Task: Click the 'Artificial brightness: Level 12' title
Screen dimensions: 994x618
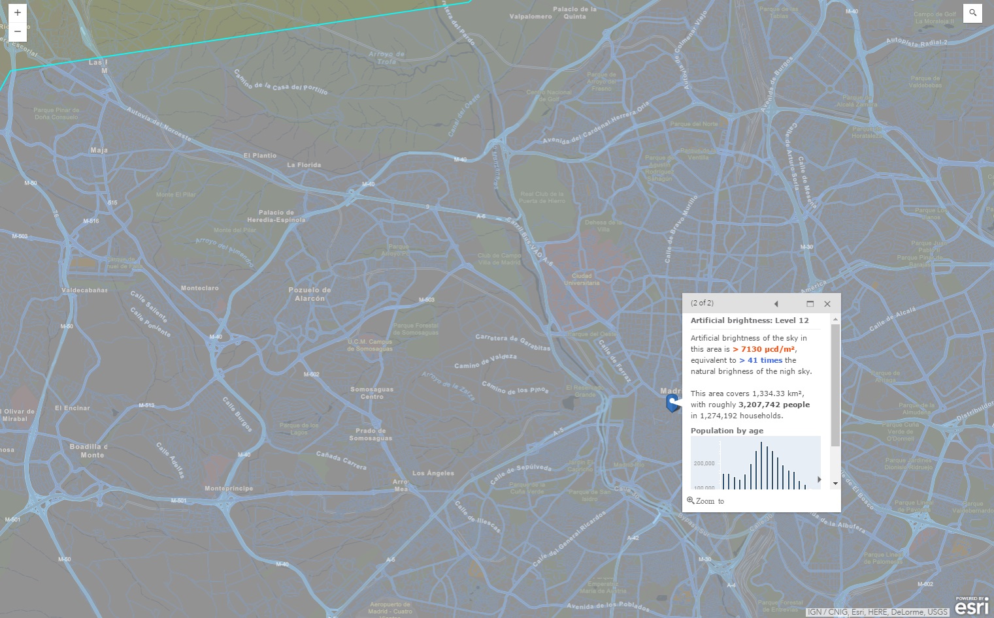Action: click(x=750, y=320)
